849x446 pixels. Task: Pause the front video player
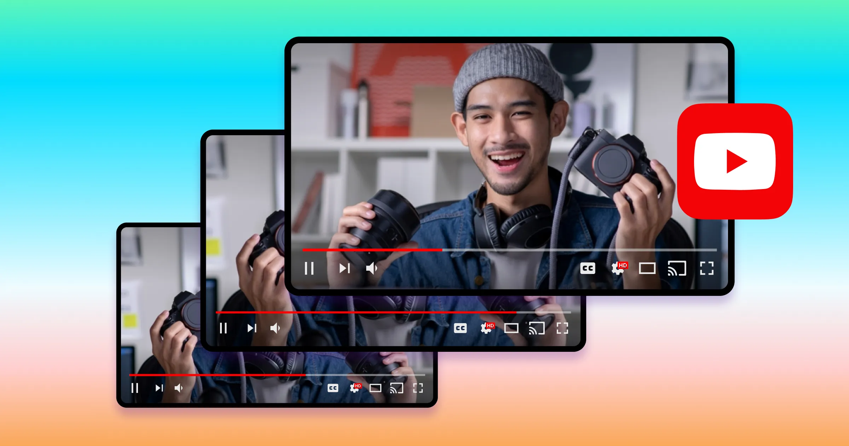(x=309, y=268)
